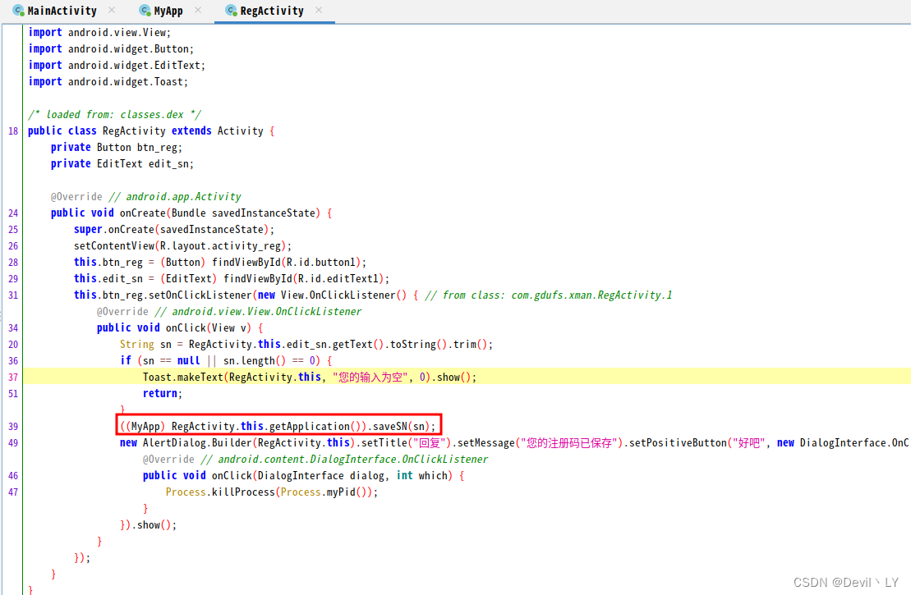Screen dimensions: 911x595
Task: Click the R.id.editText1 reference
Action: (x=338, y=279)
